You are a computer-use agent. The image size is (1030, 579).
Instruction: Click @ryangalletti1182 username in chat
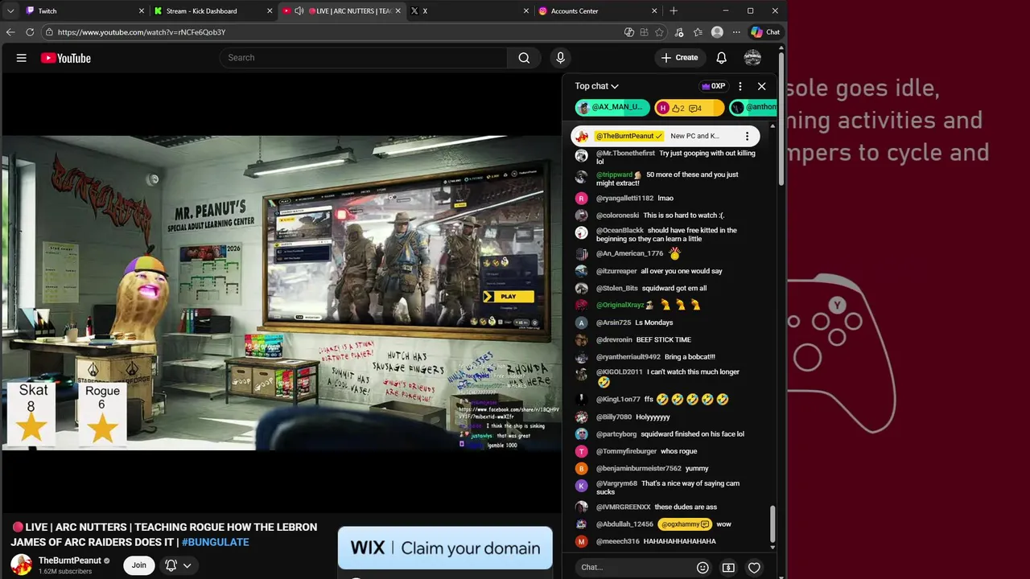624,198
